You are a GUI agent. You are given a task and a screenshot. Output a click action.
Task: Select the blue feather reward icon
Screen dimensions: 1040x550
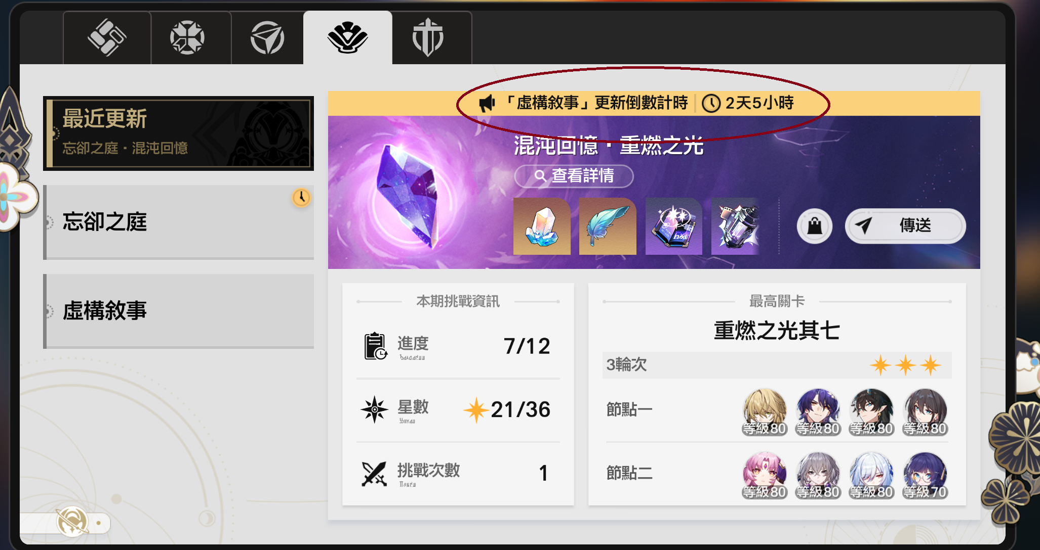608,226
